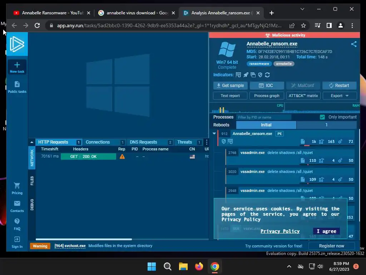Viewport: 366px width, 275px height.
Task: Select the FILES side tab
Action: pos(32,181)
